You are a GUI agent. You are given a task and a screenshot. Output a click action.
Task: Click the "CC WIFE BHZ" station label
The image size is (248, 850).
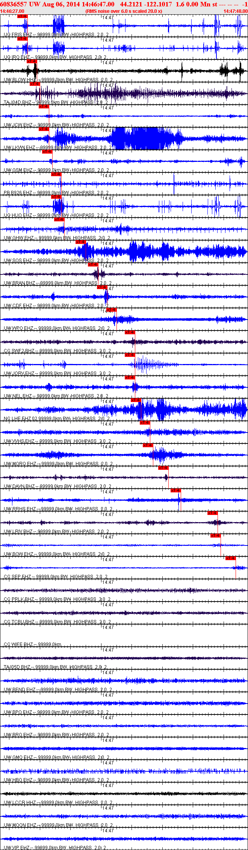tap(18, 644)
